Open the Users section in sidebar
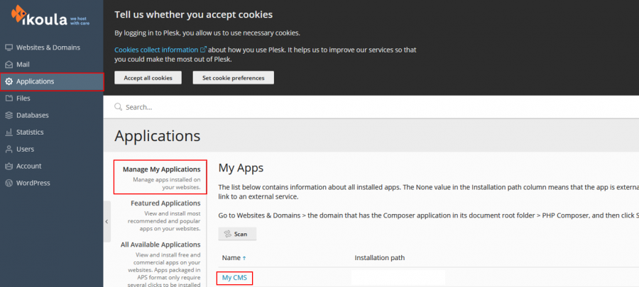This screenshot has height=287, width=639. click(x=25, y=149)
